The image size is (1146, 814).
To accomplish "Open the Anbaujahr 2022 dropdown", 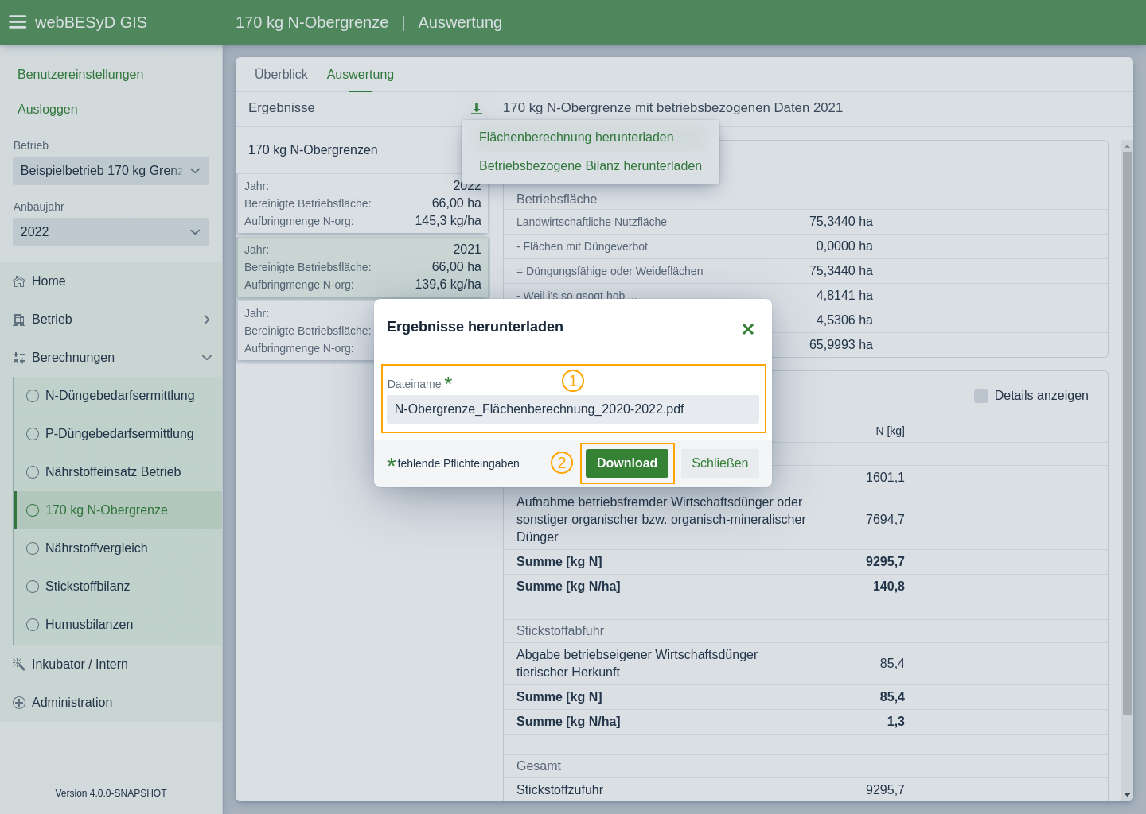I will [x=111, y=232].
